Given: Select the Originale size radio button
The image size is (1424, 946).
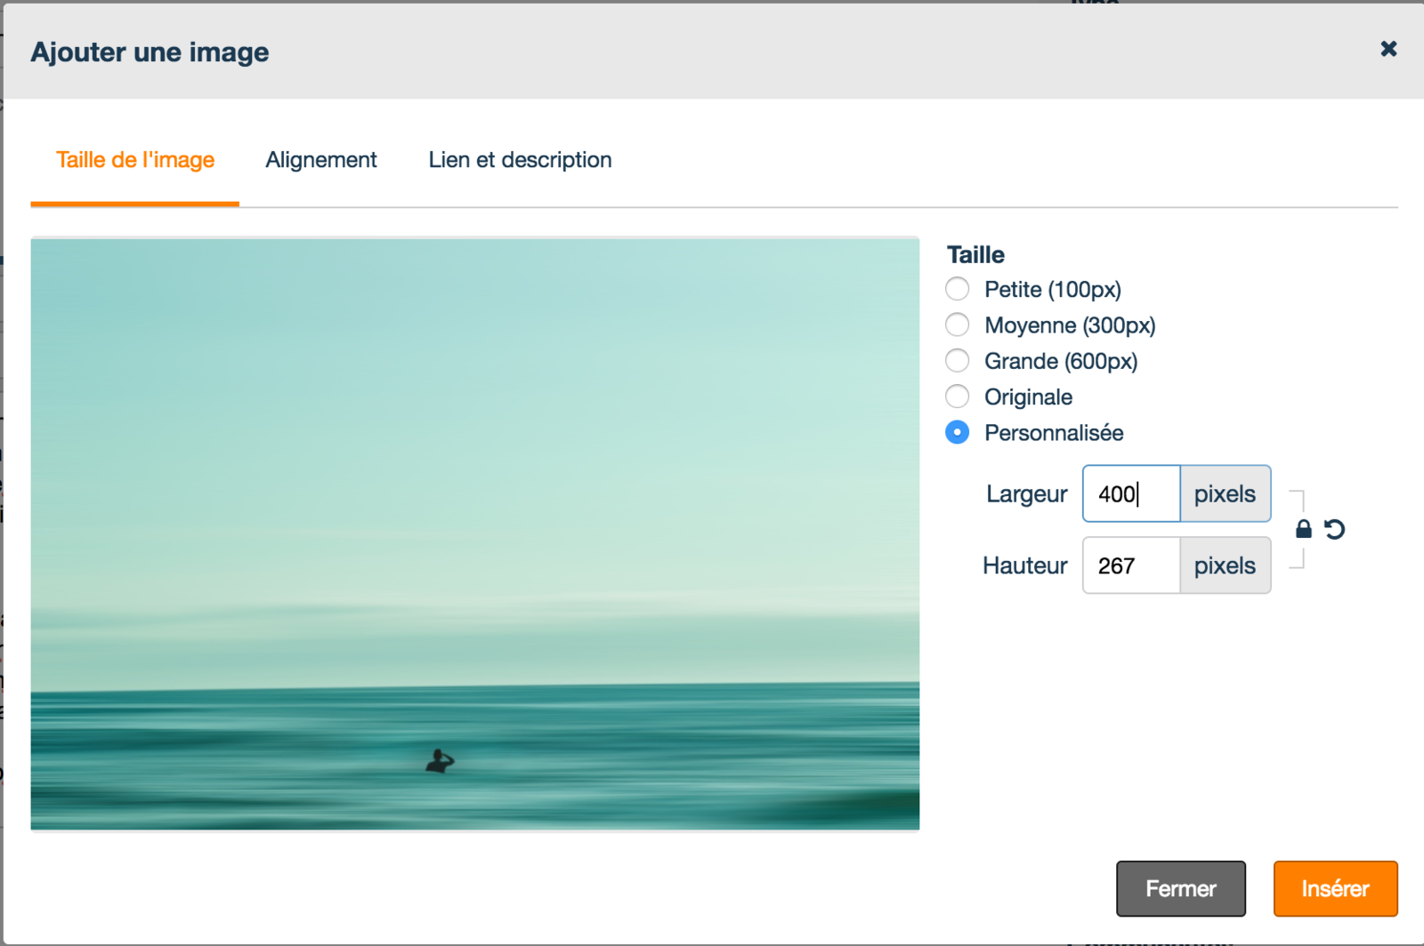Looking at the screenshot, I should (x=958, y=397).
